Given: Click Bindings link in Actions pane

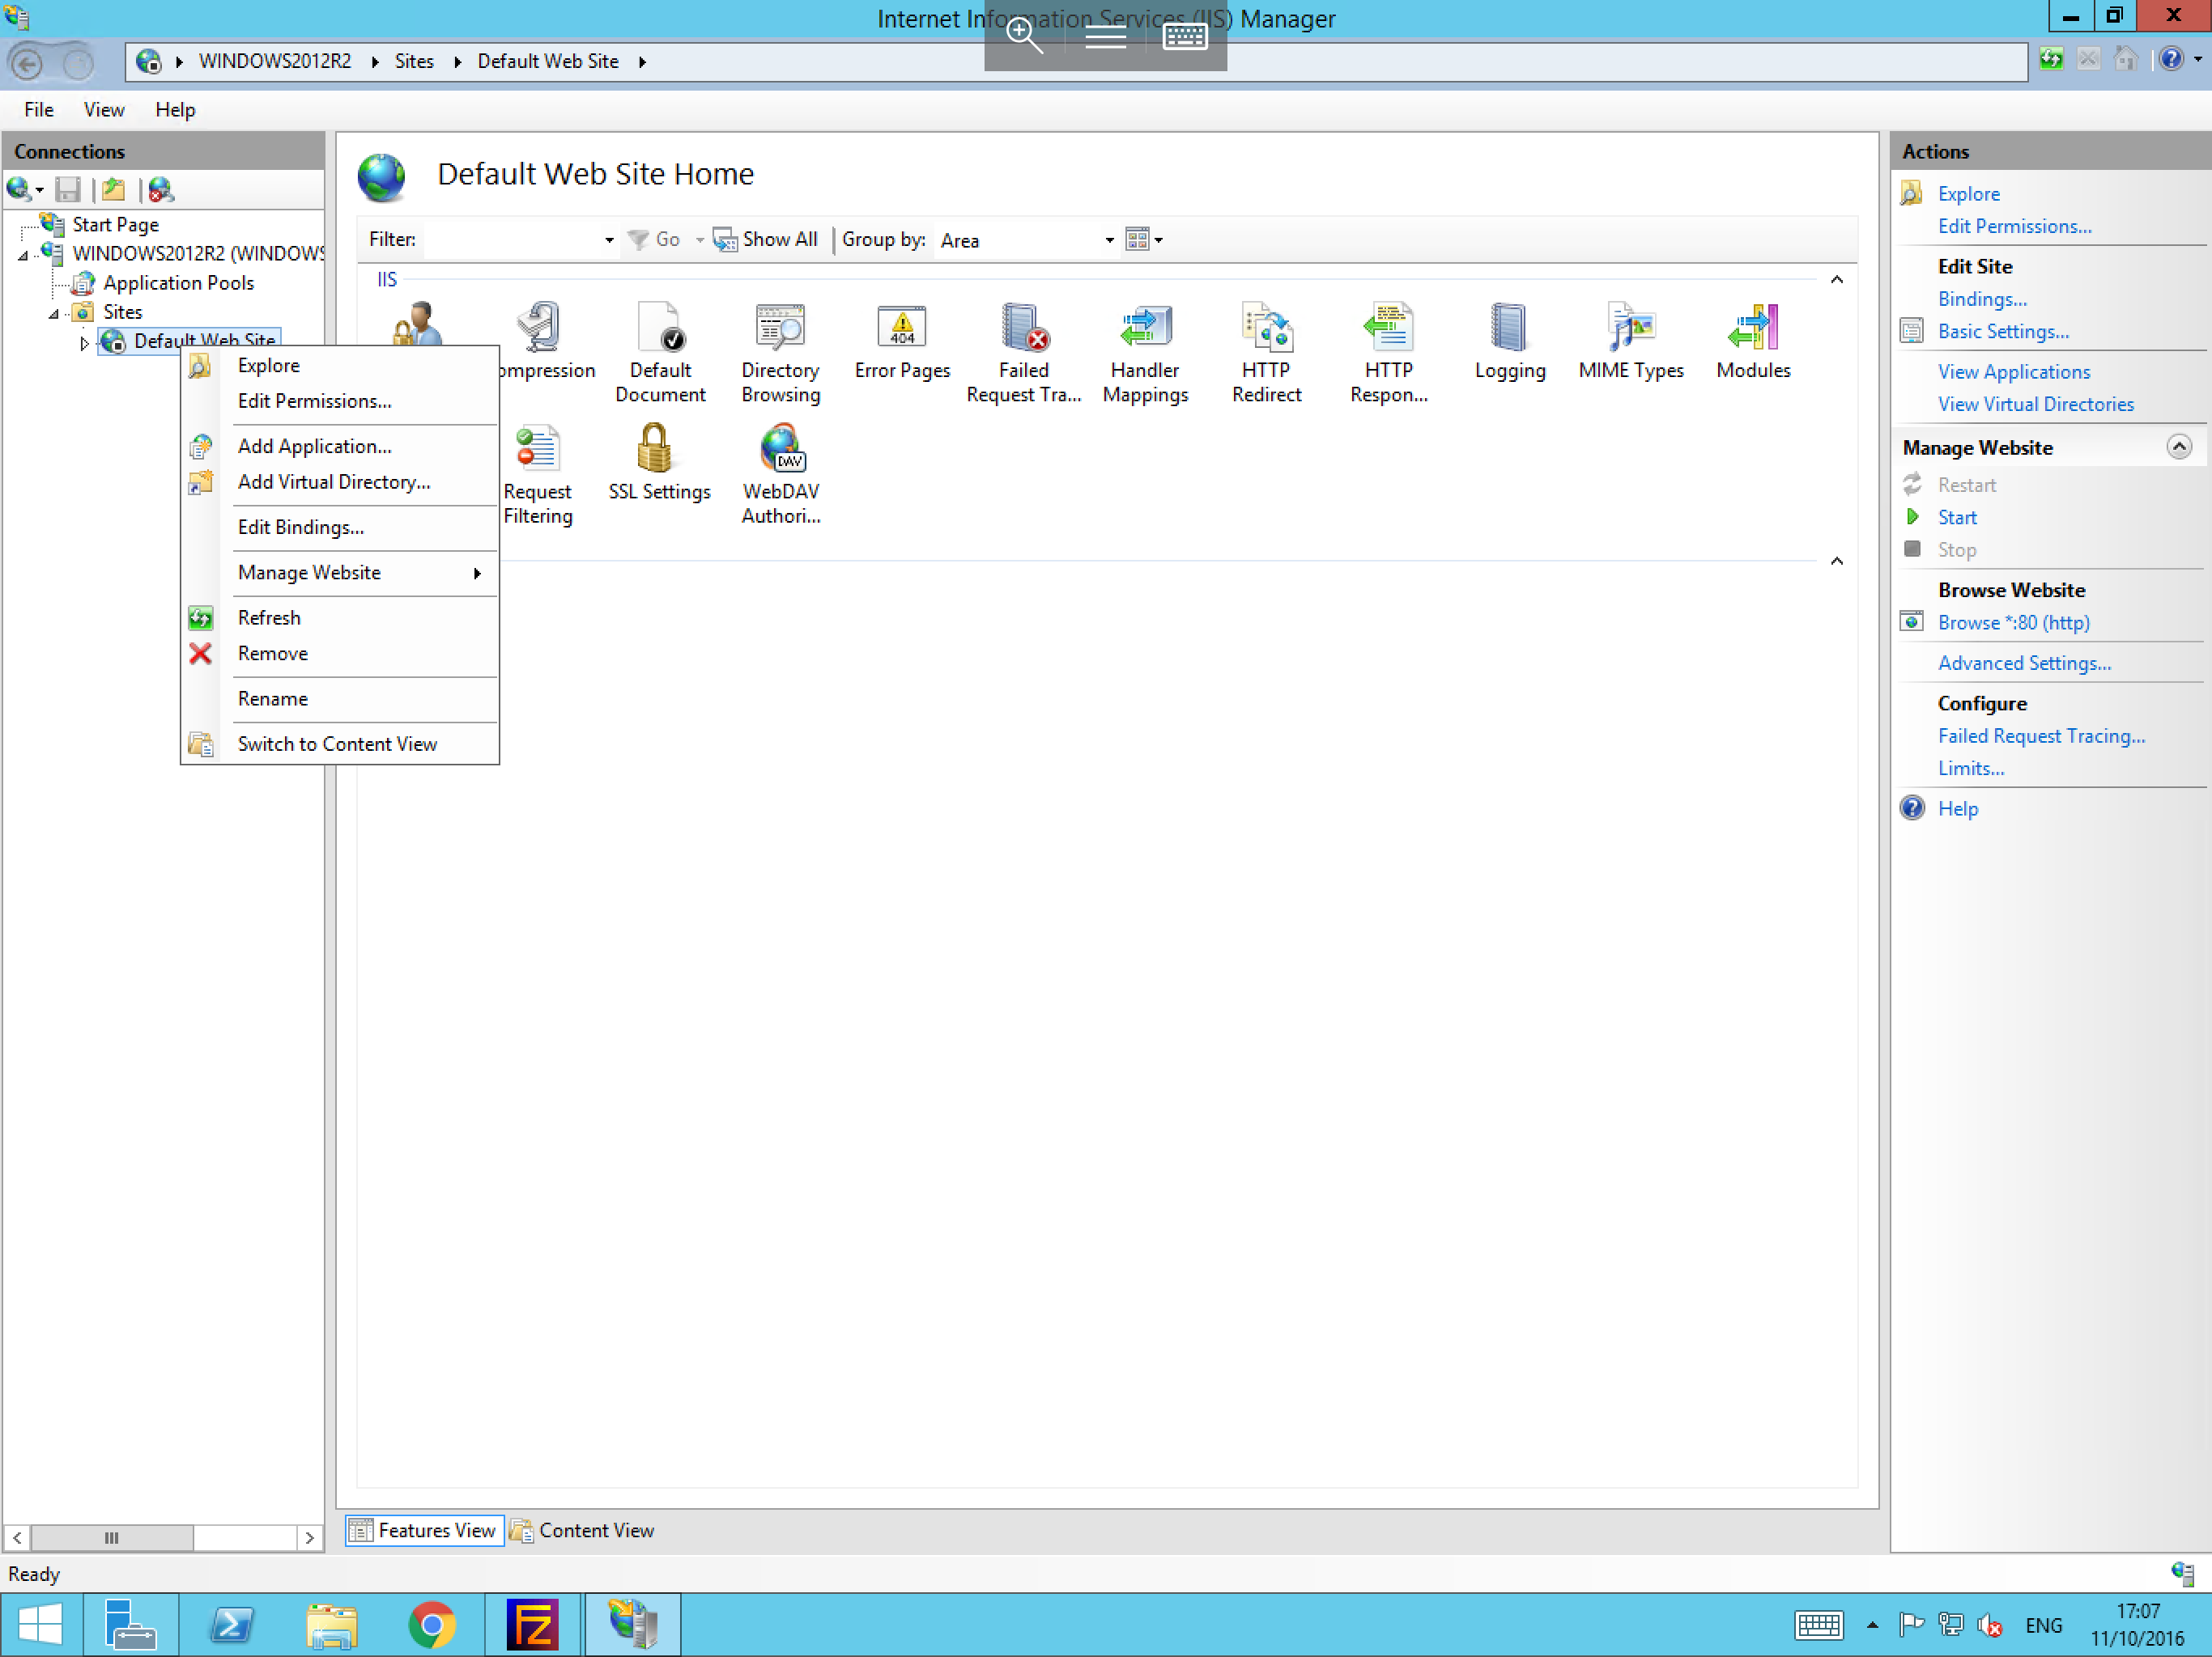Looking at the screenshot, I should point(1982,299).
